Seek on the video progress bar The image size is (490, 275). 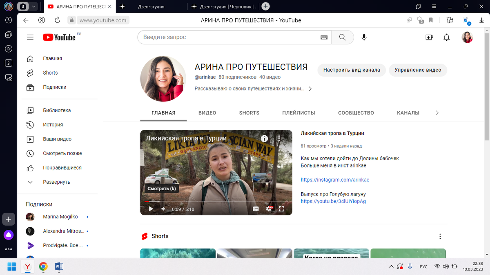216,202
